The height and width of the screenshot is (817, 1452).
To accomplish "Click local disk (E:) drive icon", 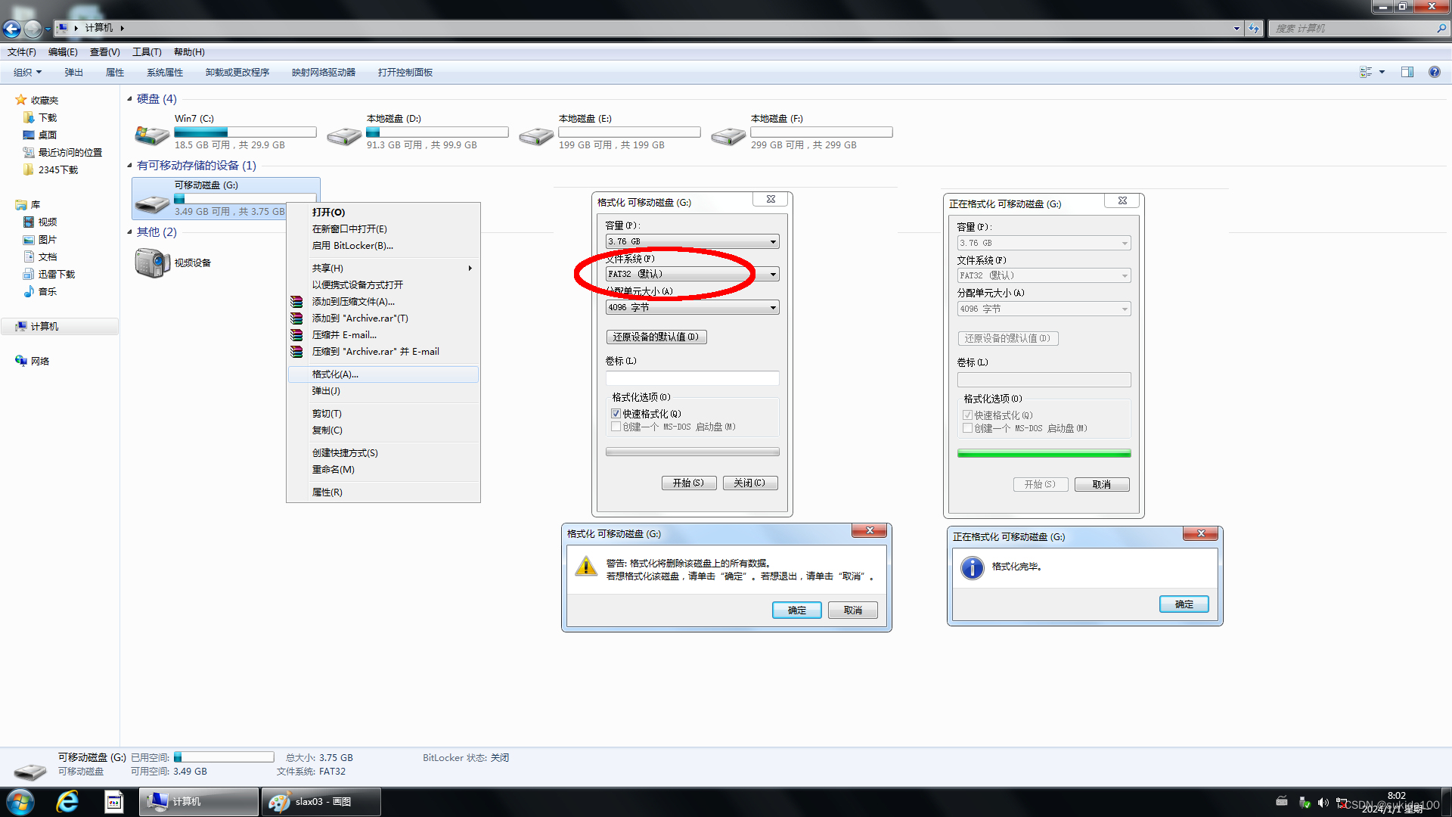I will (x=536, y=135).
